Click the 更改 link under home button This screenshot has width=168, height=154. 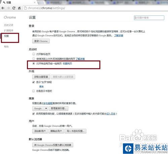tap(41, 87)
